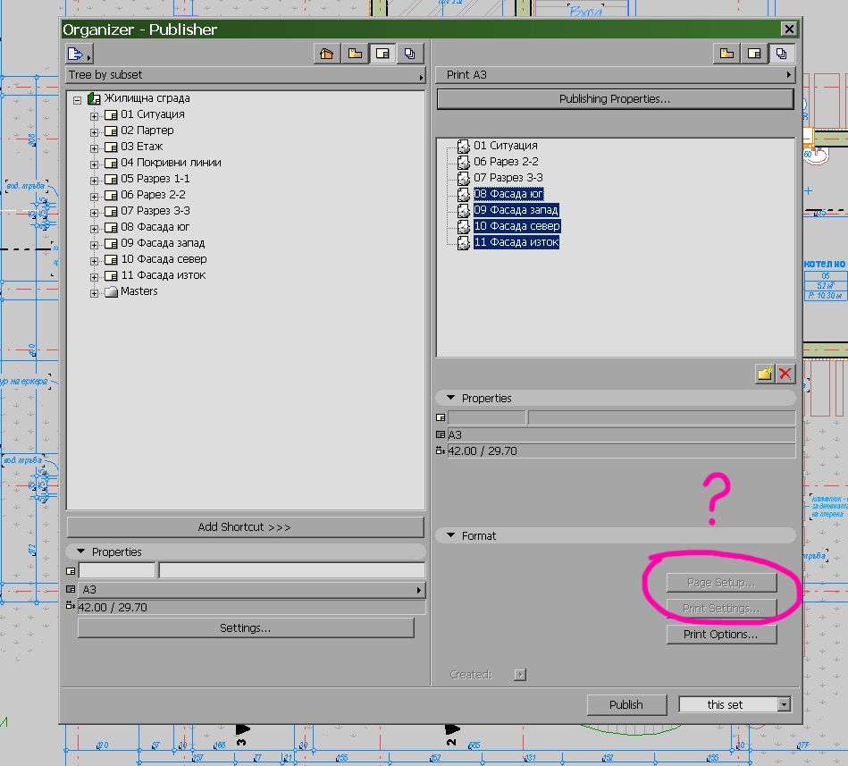Screen dimensions: 848x766
Task: Open the layout Settings button
Action: pos(246,628)
